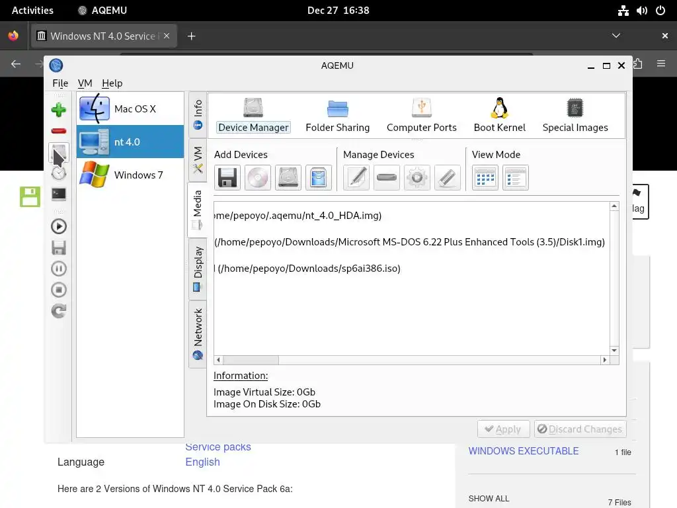Viewport: 677px width, 508px height.
Task: Switch to the VM tab
Action: coord(198,160)
